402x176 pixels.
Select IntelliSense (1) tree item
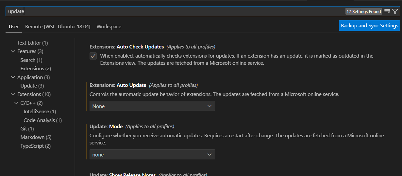pos(40,112)
